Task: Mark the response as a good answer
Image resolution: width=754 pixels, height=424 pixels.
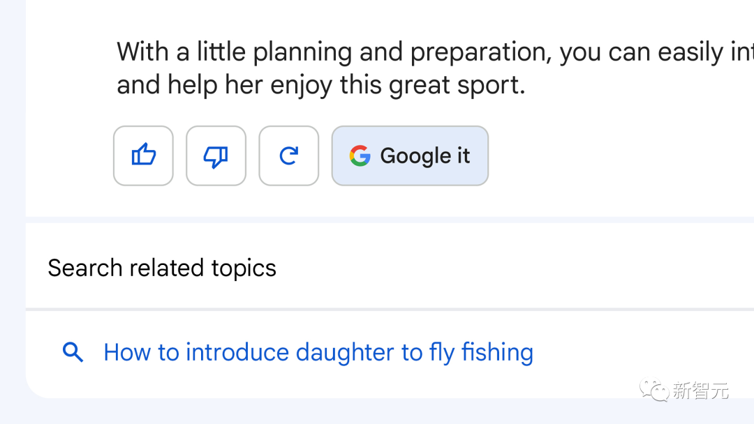Action: tap(143, 156)
